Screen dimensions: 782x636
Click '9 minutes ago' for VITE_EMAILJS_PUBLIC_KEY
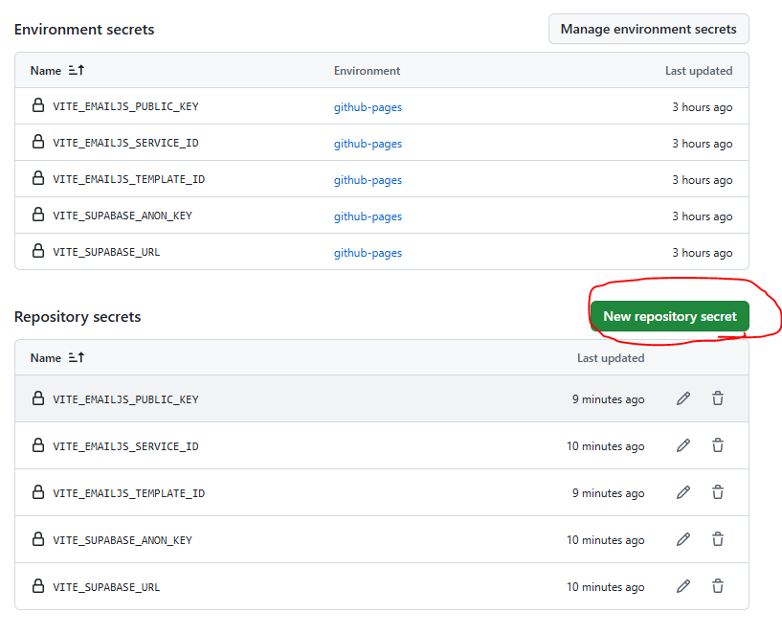tap(608, 399)
